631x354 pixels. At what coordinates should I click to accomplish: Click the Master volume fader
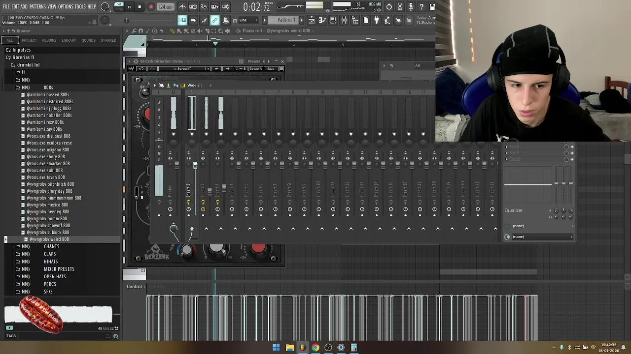click(x=176, y=166)
